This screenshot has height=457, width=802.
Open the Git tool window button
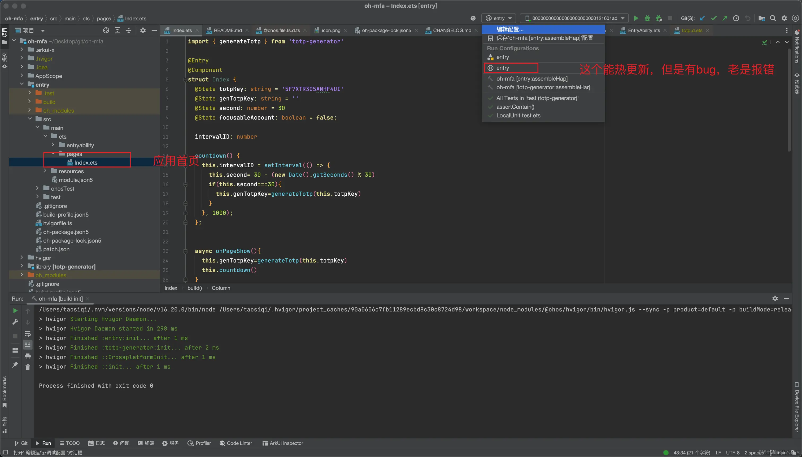[21, 443]
